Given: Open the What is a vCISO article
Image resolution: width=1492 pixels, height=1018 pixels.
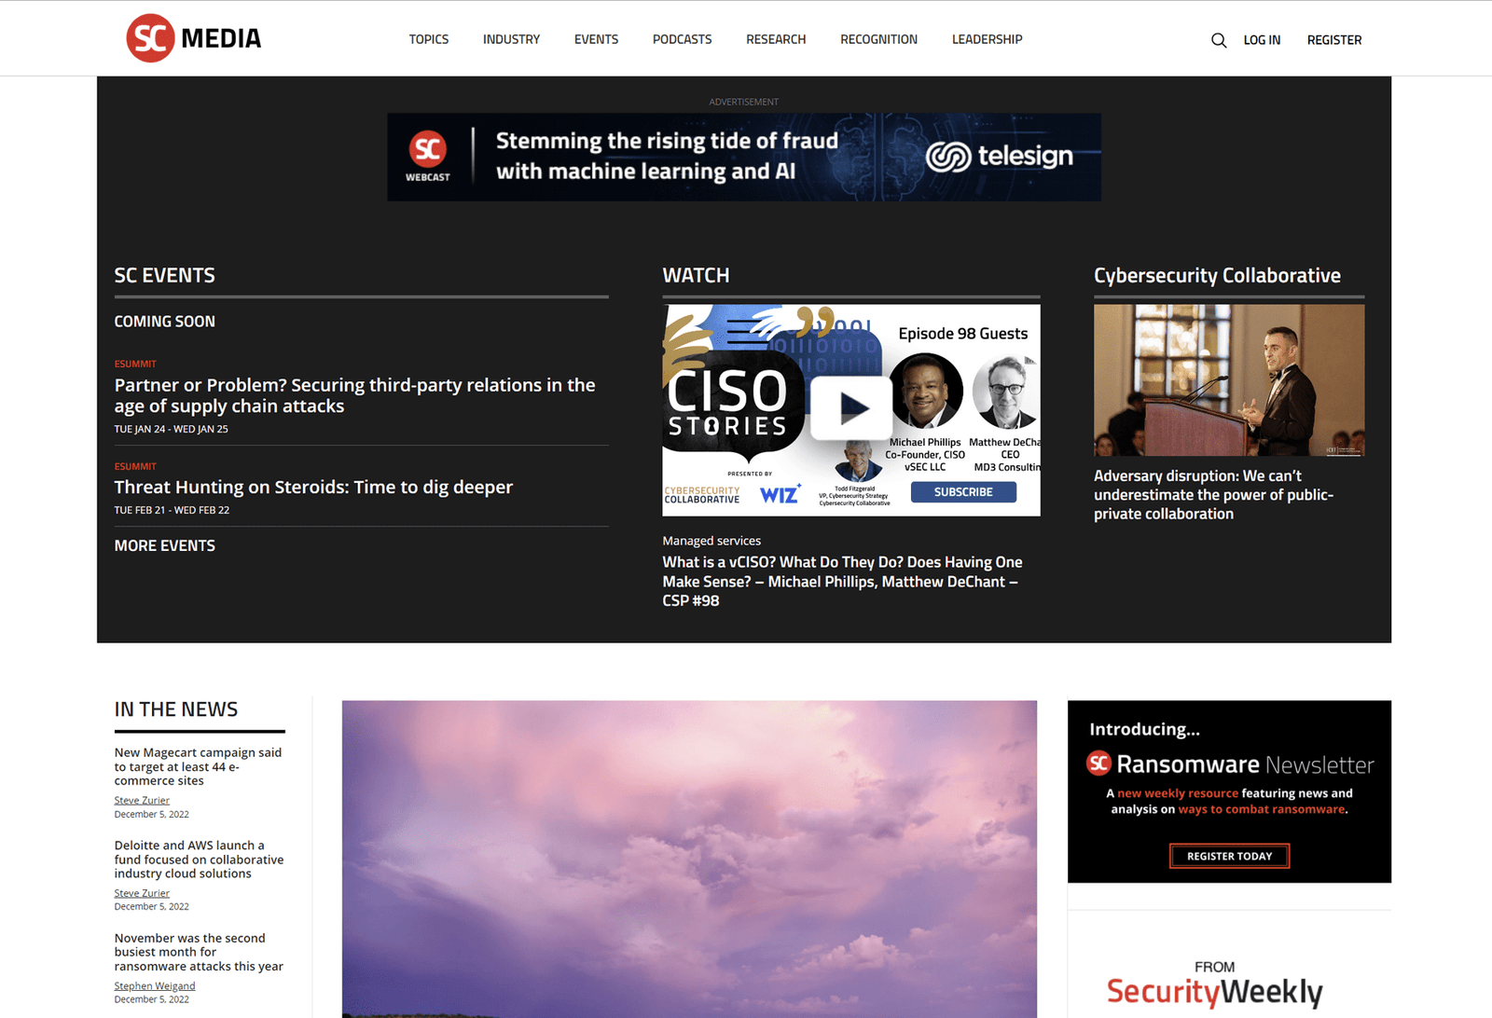Looking at the screenshot, I should (842, 582).
